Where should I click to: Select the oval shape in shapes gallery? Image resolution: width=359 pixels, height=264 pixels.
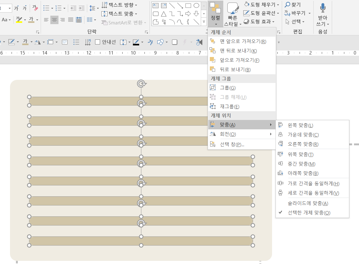coord(196,6)
